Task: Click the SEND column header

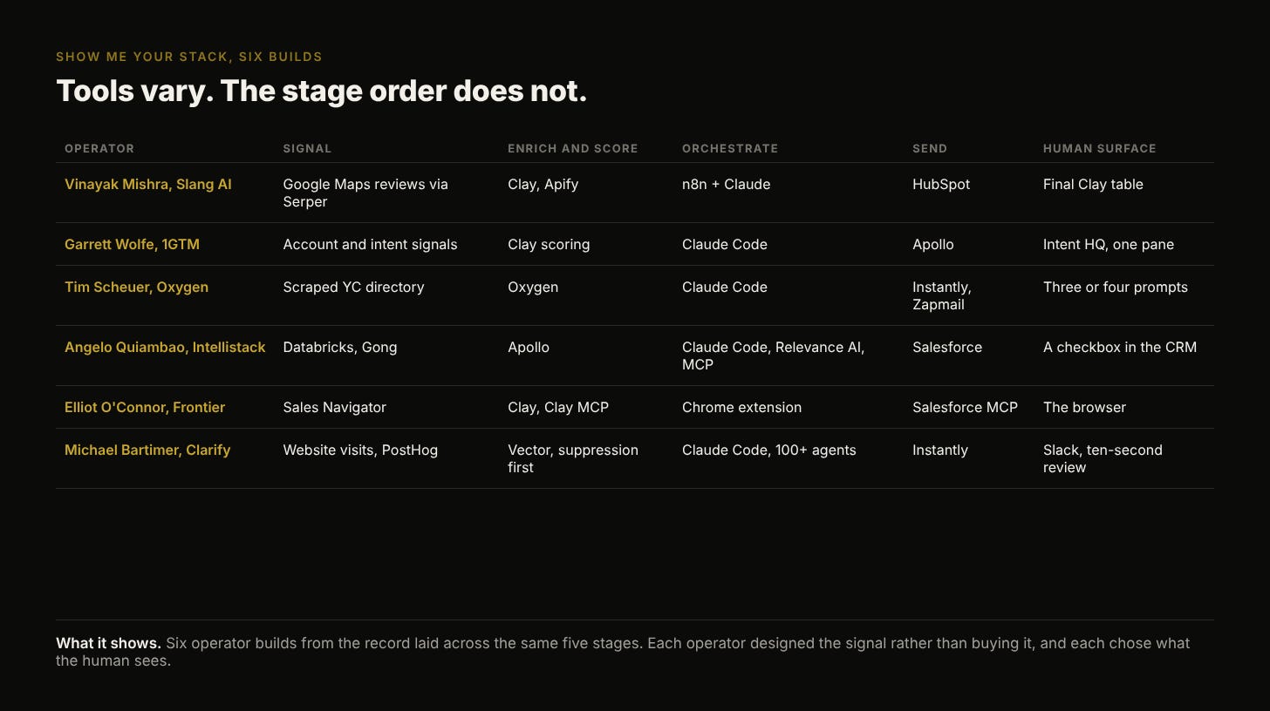Action: coord(930,148)
